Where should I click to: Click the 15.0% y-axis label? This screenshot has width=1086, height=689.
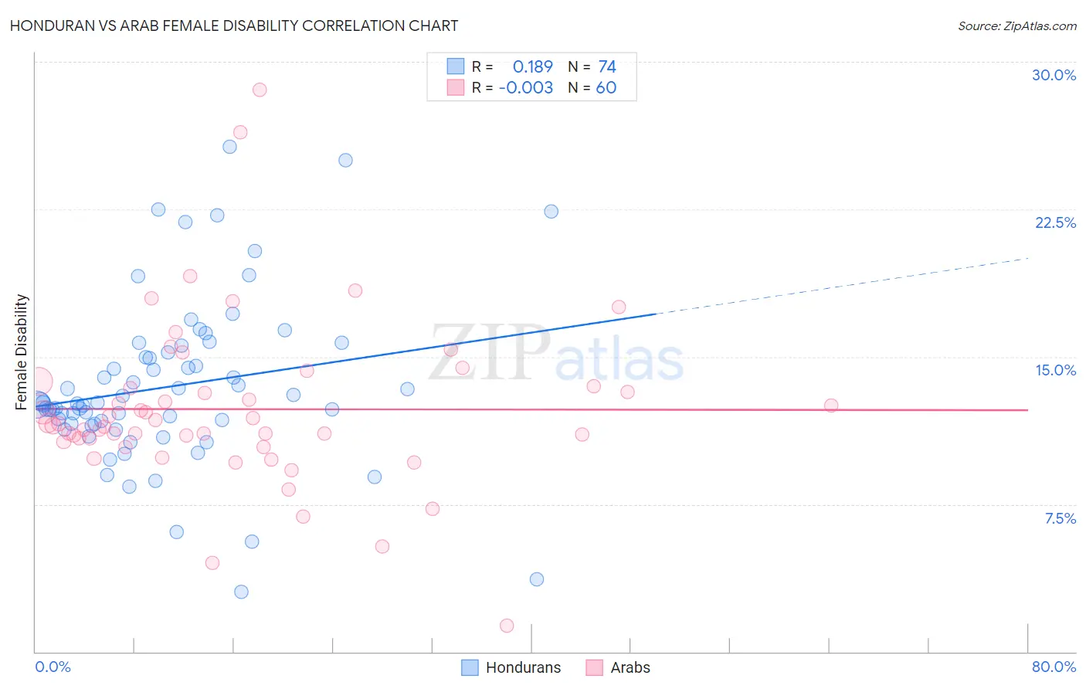[x=1055, y=370]
